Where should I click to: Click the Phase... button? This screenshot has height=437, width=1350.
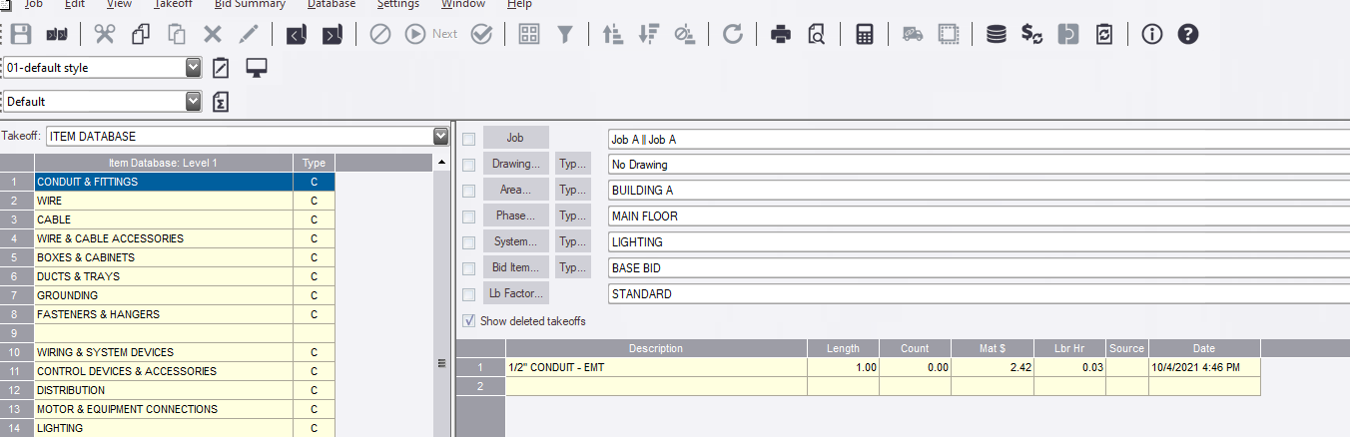516,216
